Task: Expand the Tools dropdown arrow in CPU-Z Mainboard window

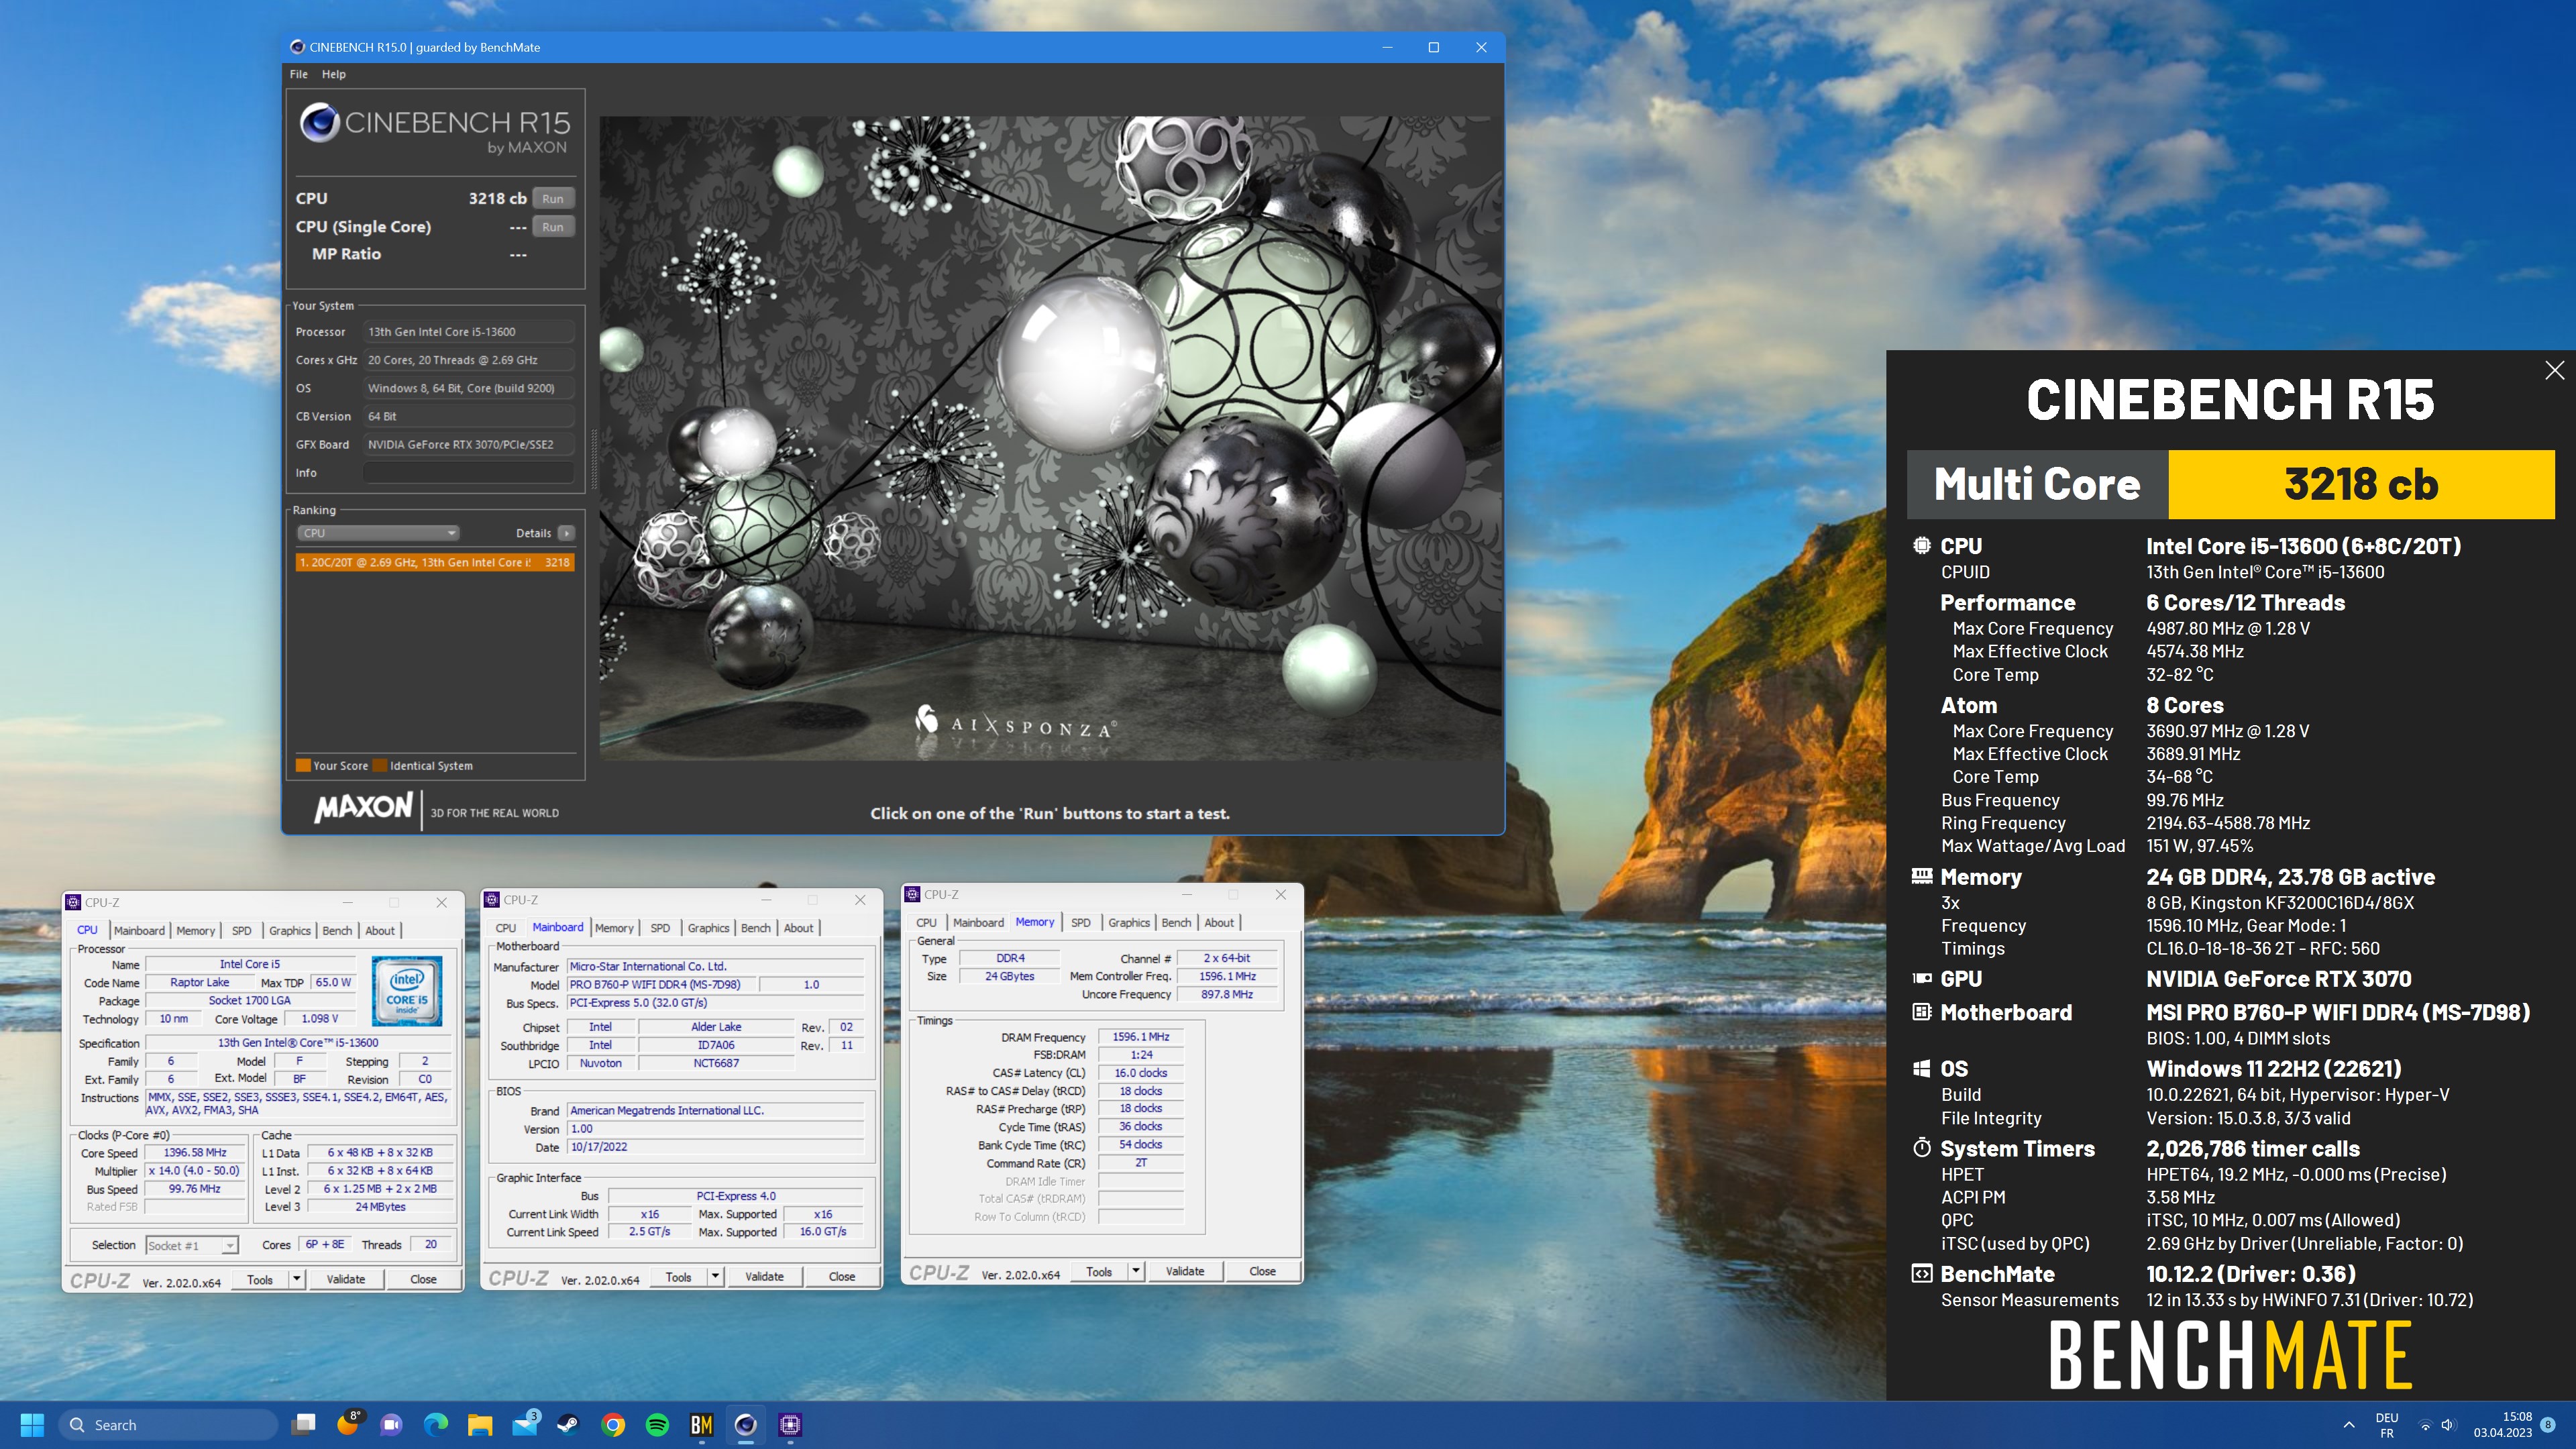Action: (715, 1276)
